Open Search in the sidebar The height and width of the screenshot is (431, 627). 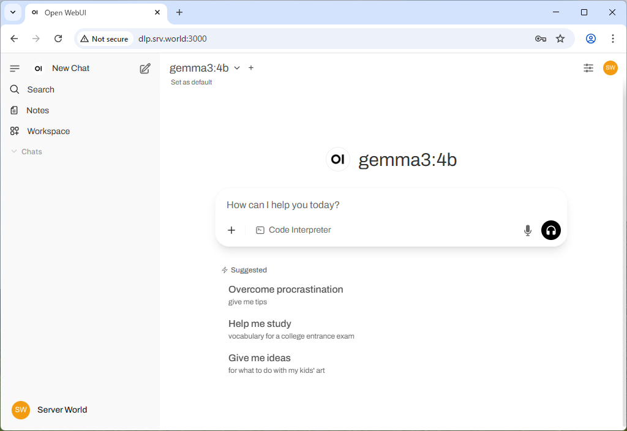40,89
